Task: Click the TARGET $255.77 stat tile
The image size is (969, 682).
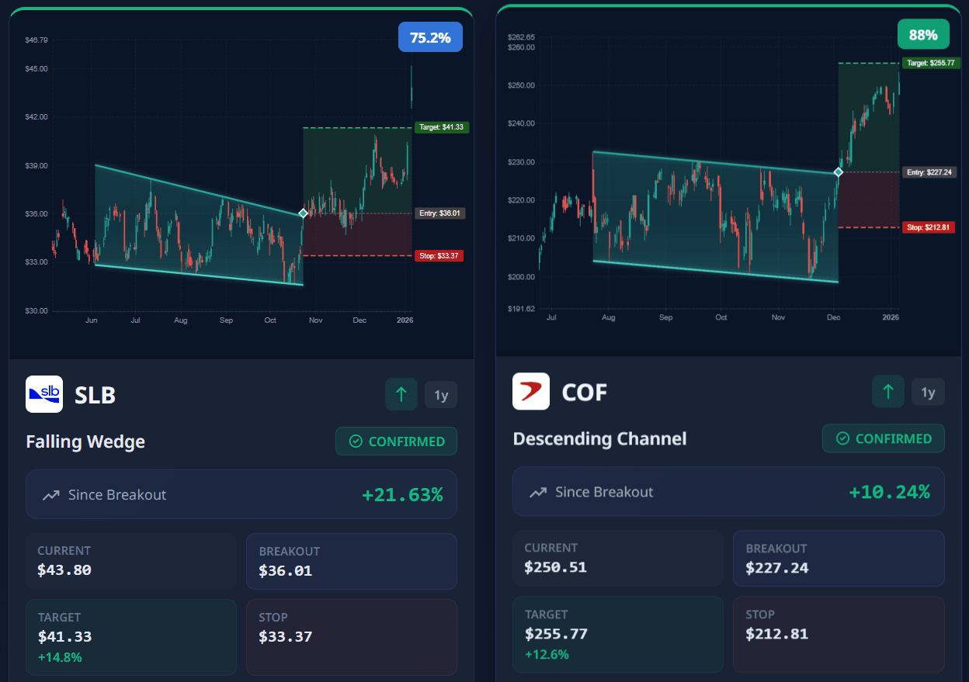Action: [x=618, y=634]
